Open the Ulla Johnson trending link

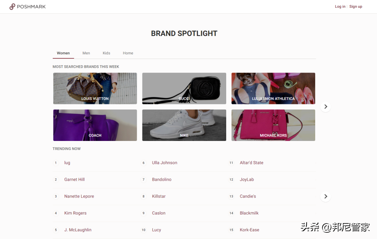click(164, 163)
